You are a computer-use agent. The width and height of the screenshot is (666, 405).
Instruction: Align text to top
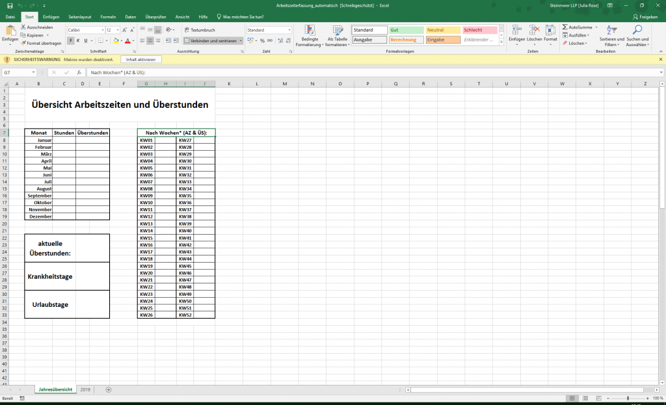click(x=142, y=30)
